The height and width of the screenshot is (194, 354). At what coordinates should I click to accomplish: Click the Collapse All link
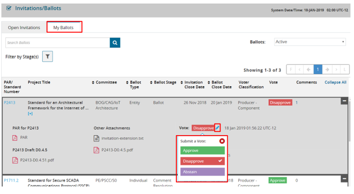pyautogui.click(x=335, y=82)
